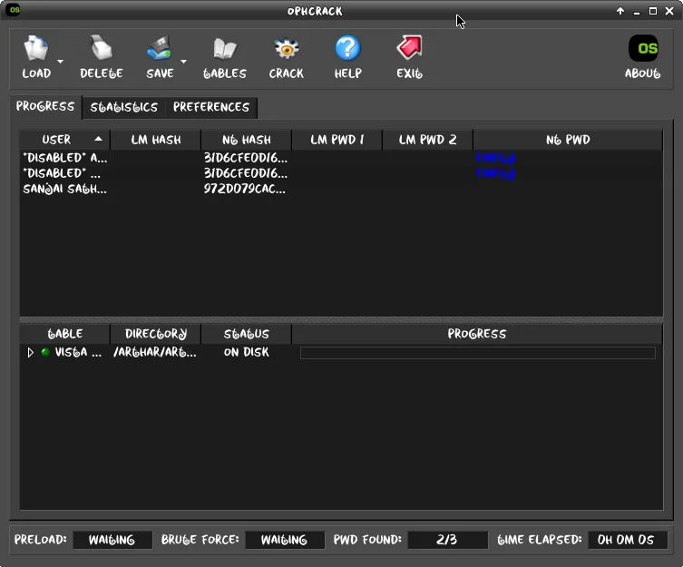This screenshot has height=567, width=683.
Task: Click the '/ARTHAR/ART...' directory cell
Action: click(155, 352)
